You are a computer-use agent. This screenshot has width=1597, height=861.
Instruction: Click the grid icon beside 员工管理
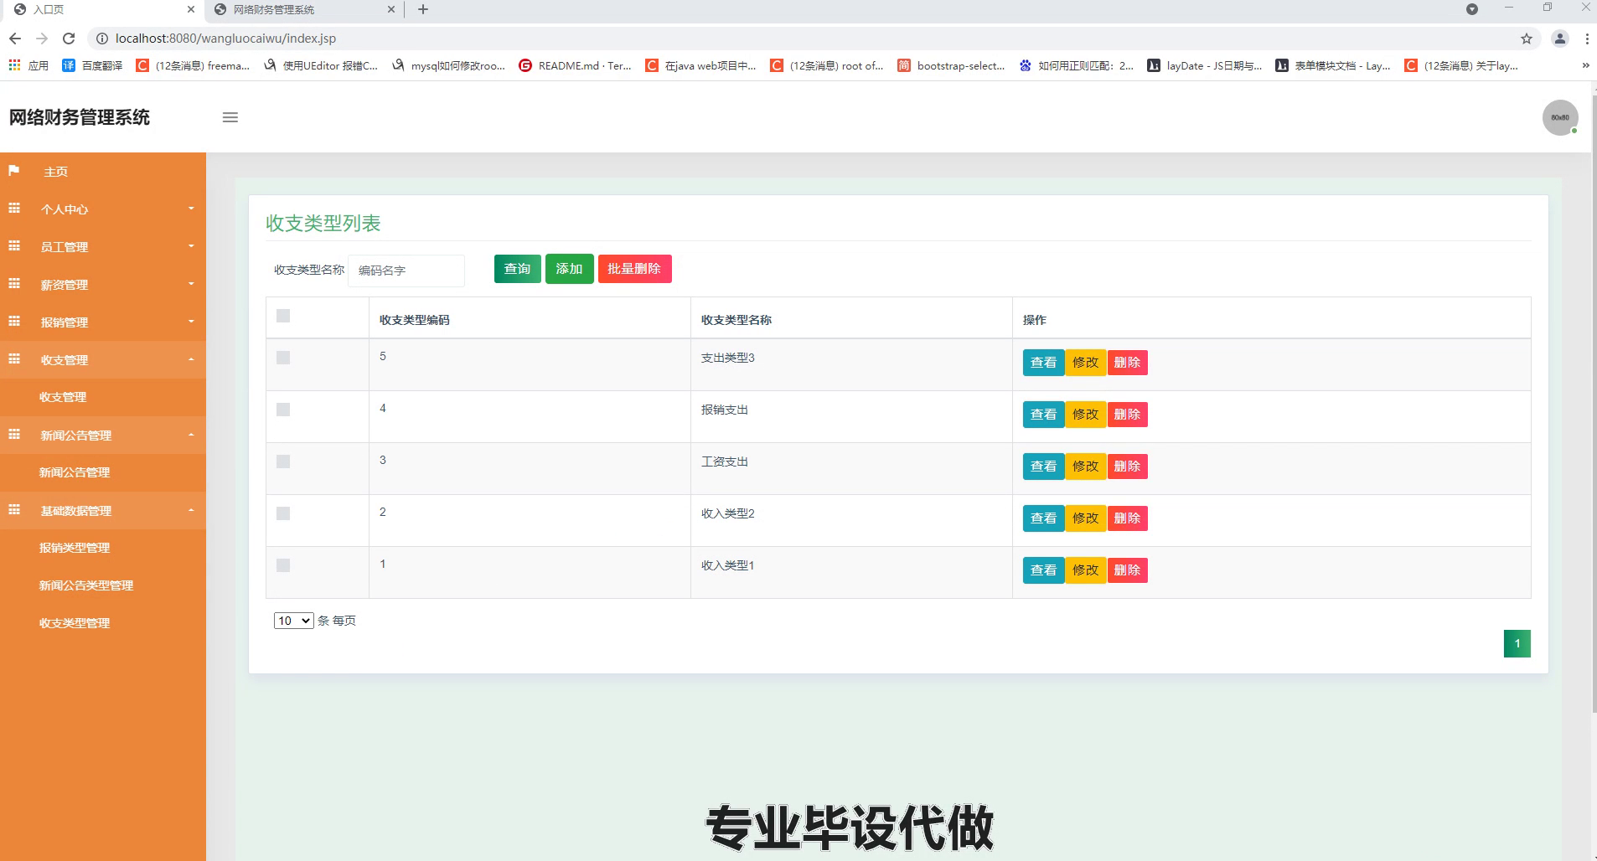coord(14,246)
